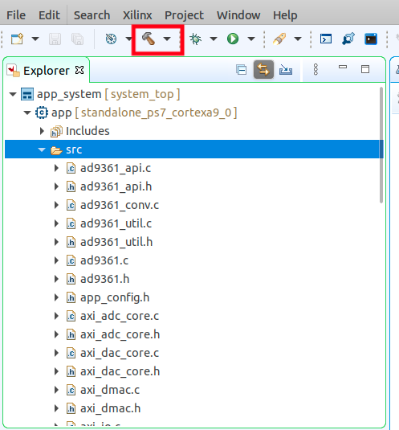Screen dimensions: 399x430
Task: Click the Save icon in toolbar
Action: click(x=55, y=39)
